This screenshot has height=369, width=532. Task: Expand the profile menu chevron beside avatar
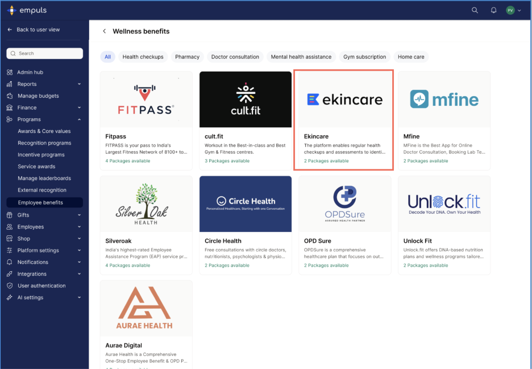coord(519,11)
